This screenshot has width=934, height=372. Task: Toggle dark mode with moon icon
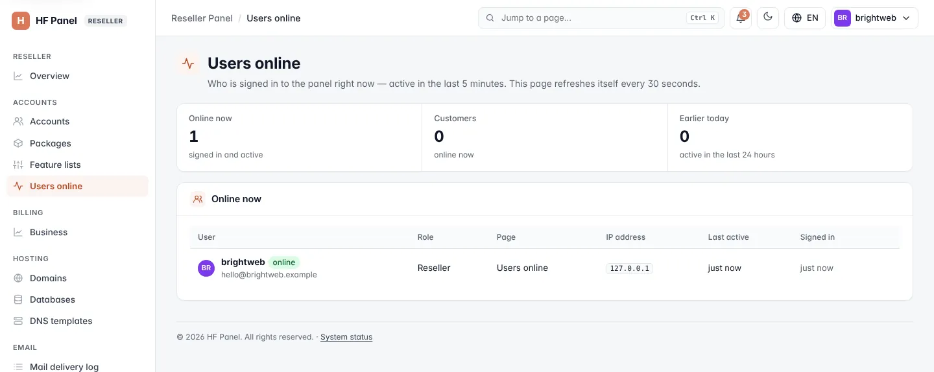coord(768,18)
